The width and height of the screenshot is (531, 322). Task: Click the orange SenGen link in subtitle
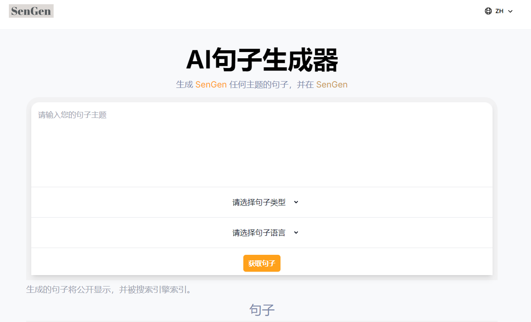pyautogui.click(x=211, y=85)
